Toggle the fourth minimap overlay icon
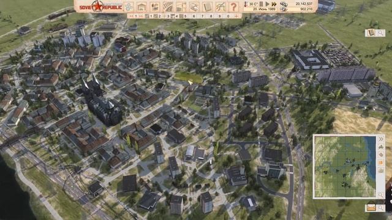392x220 pixels. [380, 170]
